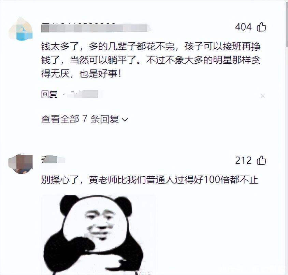The image size is (288, 275).
Task: Click the panda's face in the meme
Action: coord(100,224)
